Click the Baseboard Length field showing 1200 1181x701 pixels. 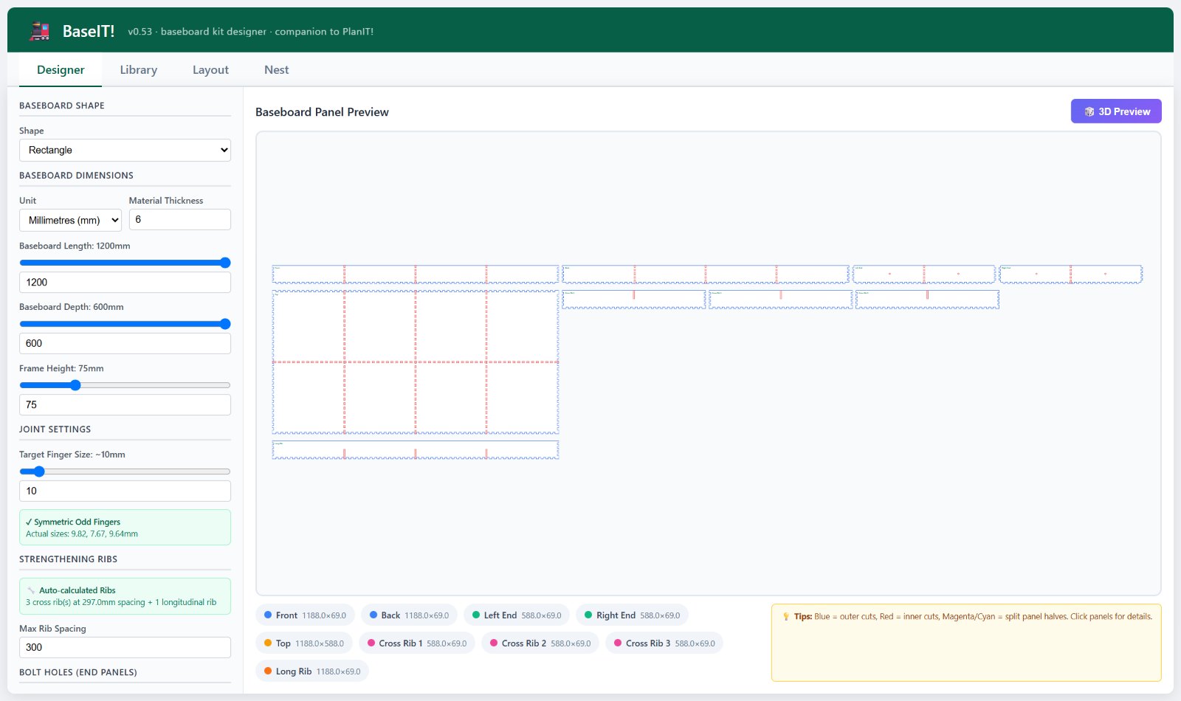[125, 282]
